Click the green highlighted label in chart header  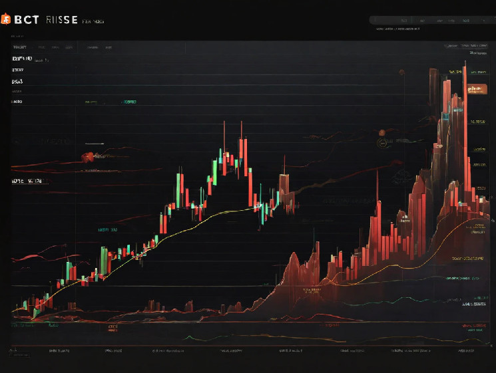[x=130, y=102]
